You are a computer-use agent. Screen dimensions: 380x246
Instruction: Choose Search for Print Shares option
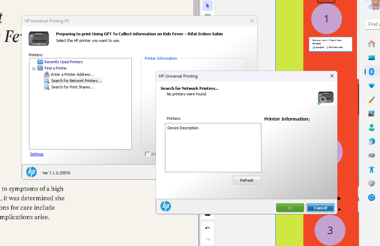[x=69, y=87]
